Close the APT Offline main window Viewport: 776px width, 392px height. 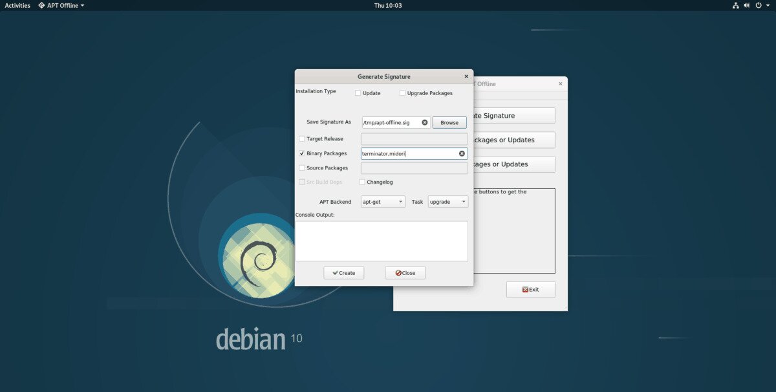click(560, 83)
